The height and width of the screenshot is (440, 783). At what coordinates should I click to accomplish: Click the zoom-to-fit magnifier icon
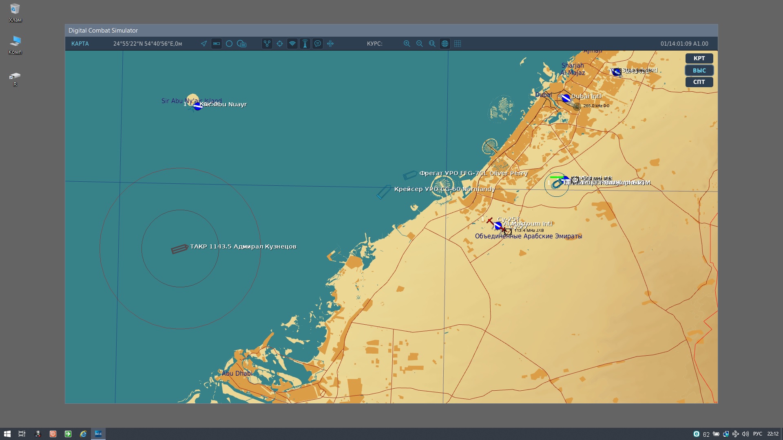[x=432, y=44]
